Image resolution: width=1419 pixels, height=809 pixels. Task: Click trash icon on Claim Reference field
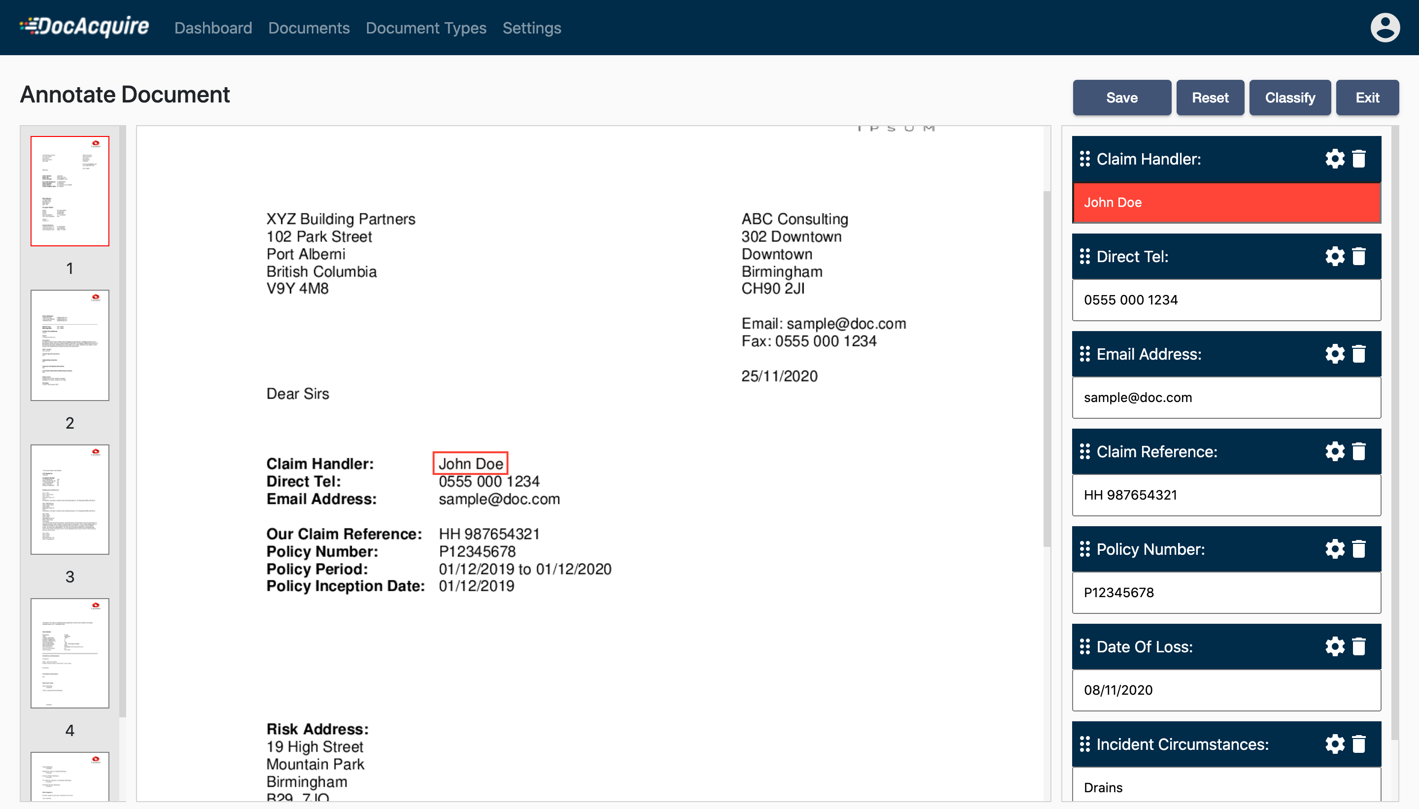(x=1359, y=452)
